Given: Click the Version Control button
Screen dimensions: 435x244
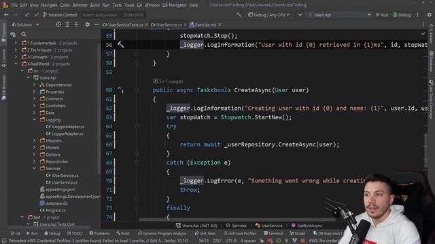Looking at the screenshot, I should tap(60, 15).
